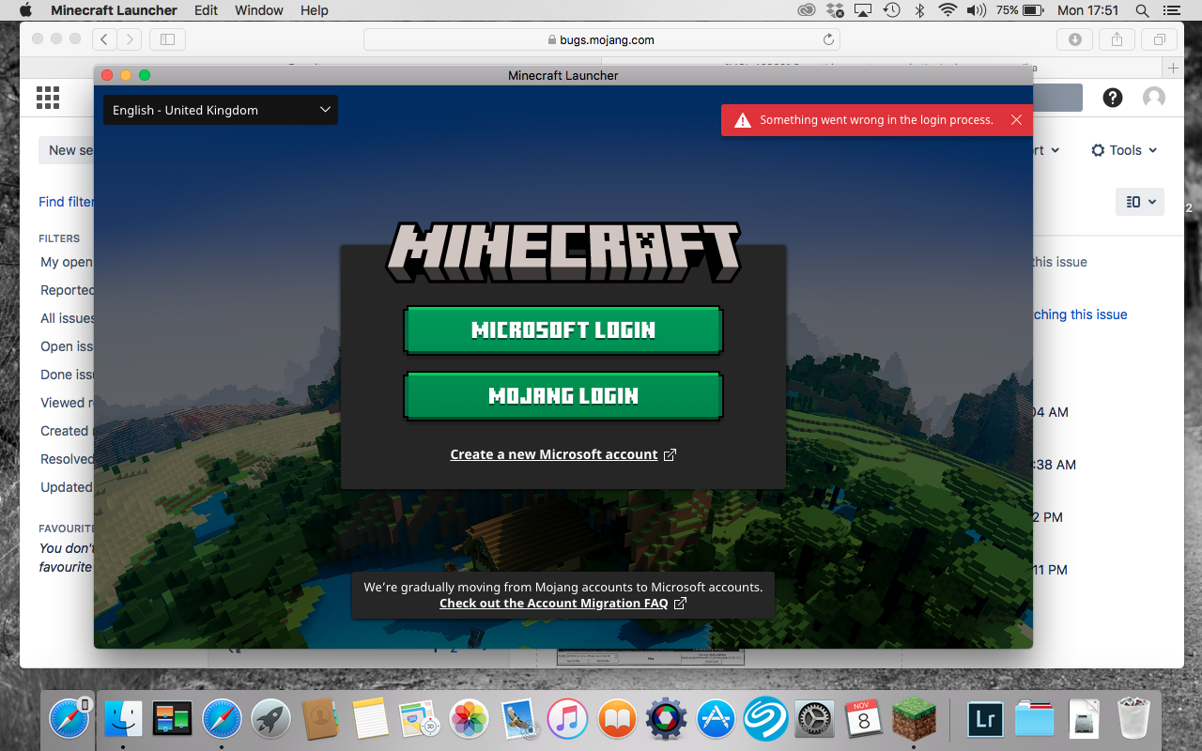The image size is (1202, 751).
Task: Open Contacts from the Dock
Action: [321, 720]
